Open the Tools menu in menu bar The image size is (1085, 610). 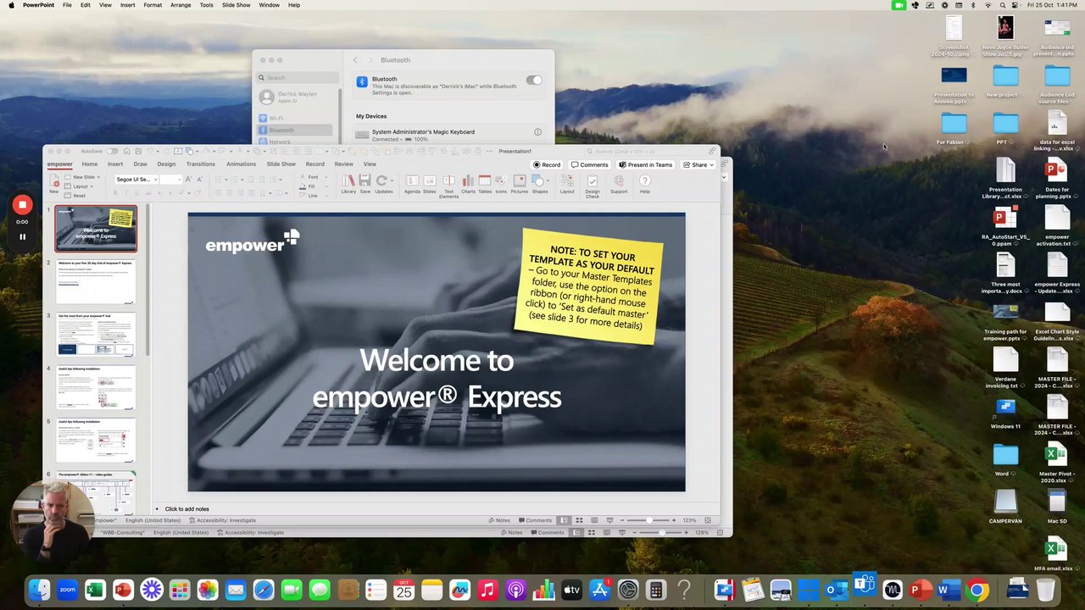[x=206, y=5]
